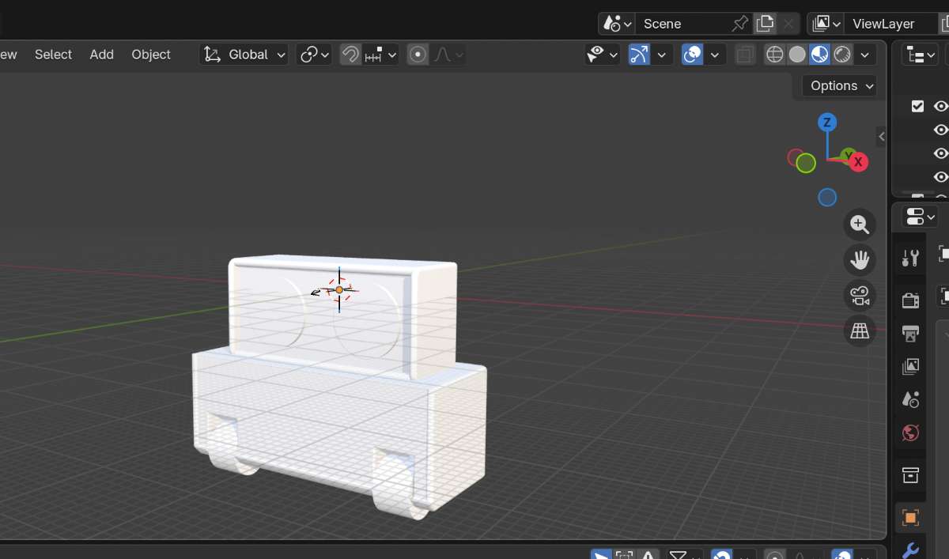
Task: Open the Render properties tab
Action: [x=910, y=300]
